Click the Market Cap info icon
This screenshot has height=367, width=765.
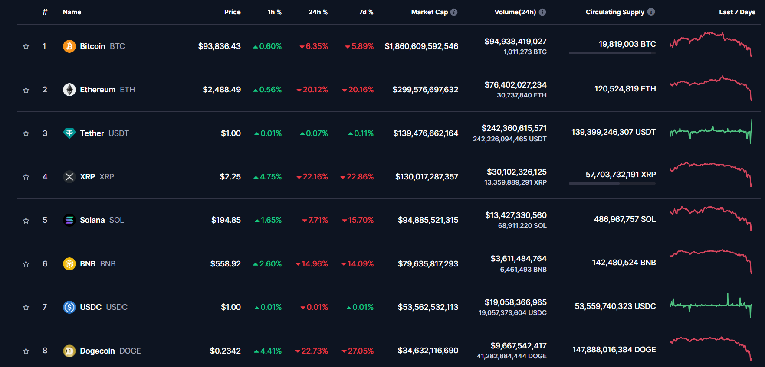click(454, 12)
